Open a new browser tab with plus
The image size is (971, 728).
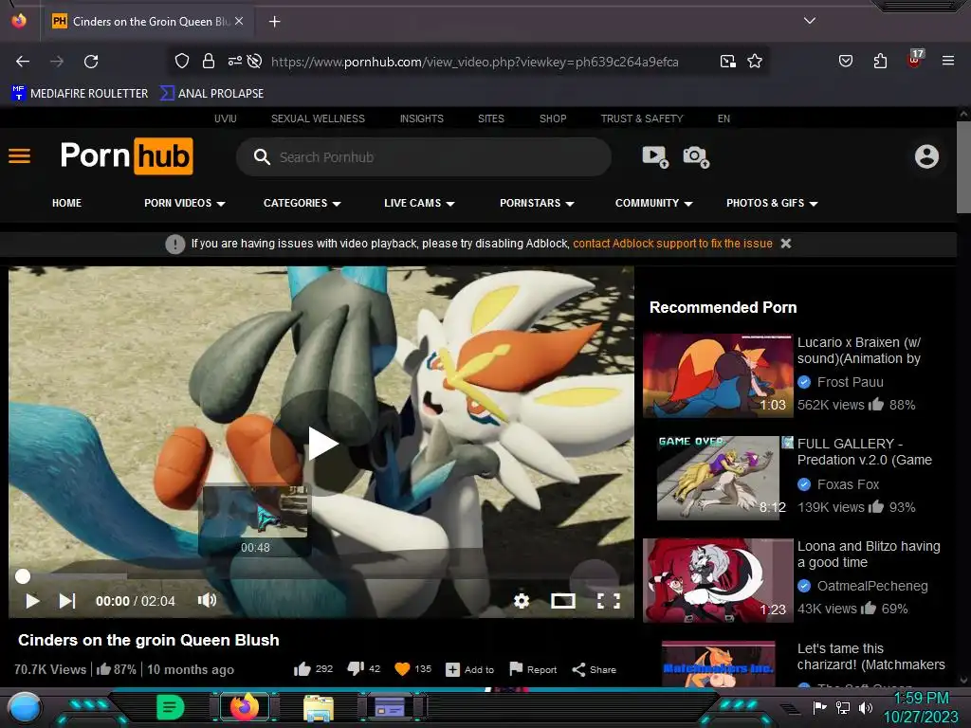tap(274, 22)
